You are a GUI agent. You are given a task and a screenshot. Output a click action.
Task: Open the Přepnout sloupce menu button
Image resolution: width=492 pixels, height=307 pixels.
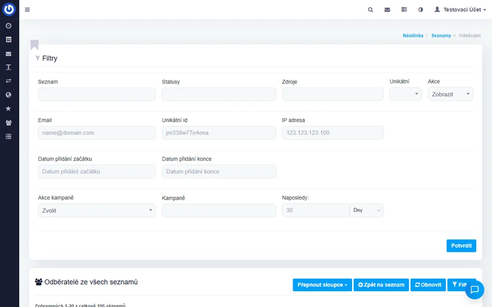click(x=322, y=285)
